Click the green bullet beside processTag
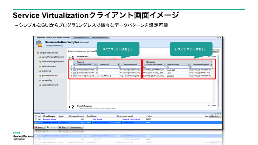This screenshot has height=145, width=258. tap(40, 81)
